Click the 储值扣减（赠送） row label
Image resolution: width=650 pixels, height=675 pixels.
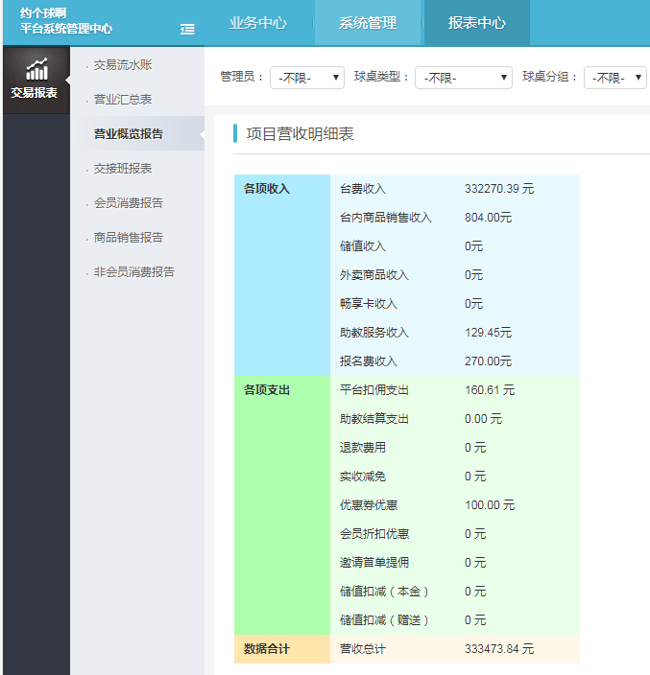(x=384, y=620)
